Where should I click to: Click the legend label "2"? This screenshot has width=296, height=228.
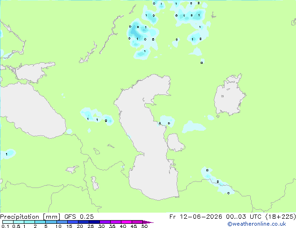pyautogui.click(x=35, y=226)
